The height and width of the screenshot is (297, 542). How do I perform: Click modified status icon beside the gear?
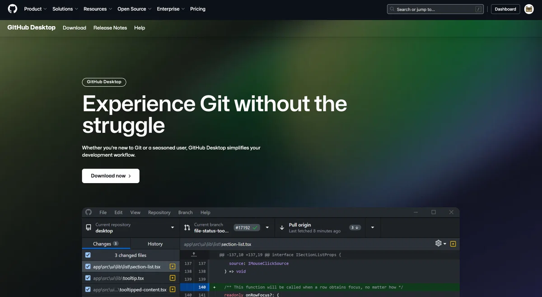coord(453,244)
